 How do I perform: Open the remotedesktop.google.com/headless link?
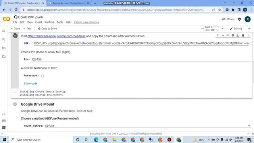[56, 36]
